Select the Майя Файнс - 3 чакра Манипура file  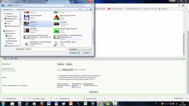click(38, 44)
